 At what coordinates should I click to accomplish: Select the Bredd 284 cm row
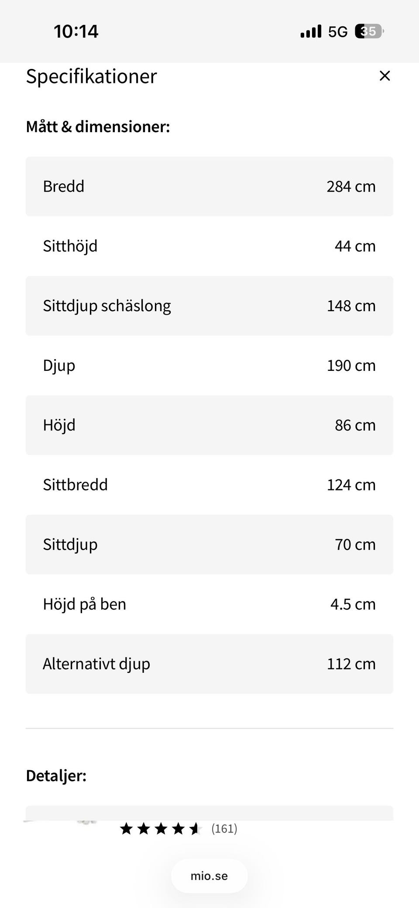tap(209, 186)
